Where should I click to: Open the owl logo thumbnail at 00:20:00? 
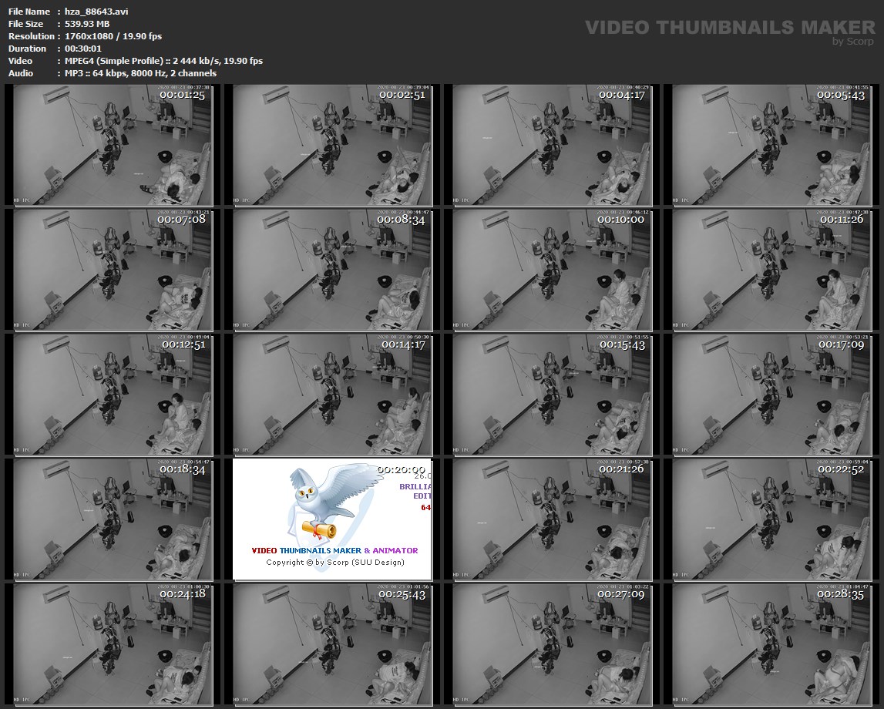(x=332, y=519)
